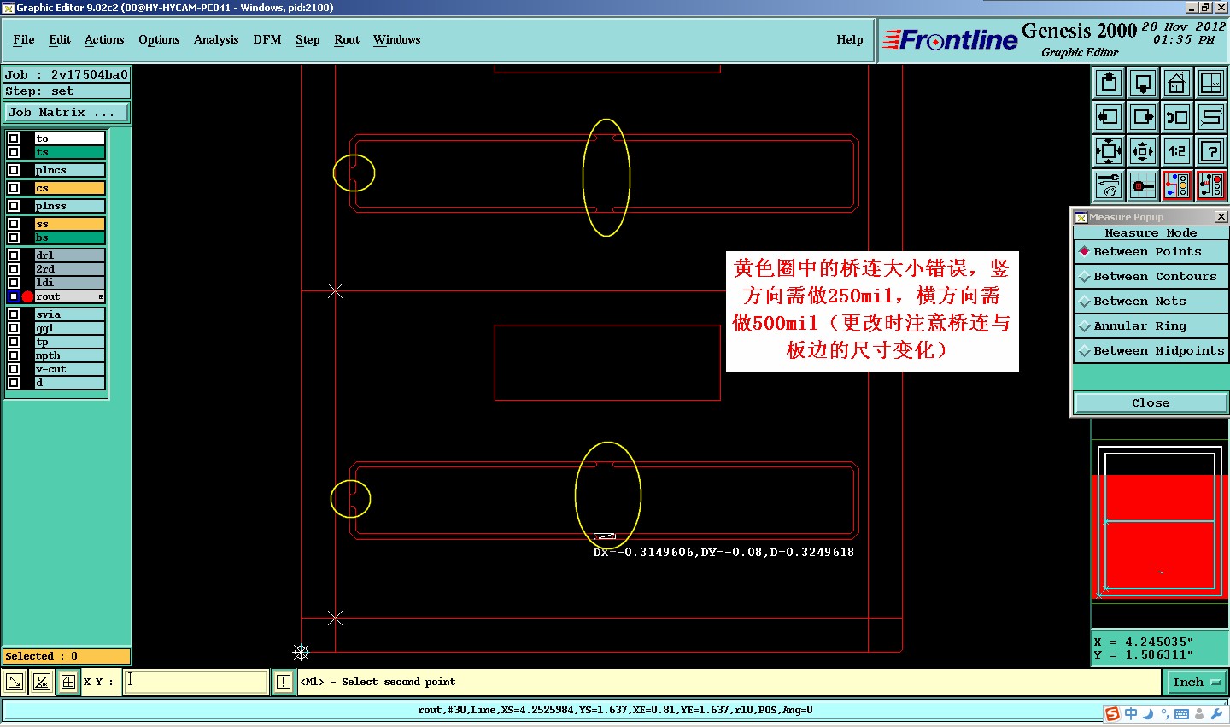Click the exclamation mark button

coord(284,682)
